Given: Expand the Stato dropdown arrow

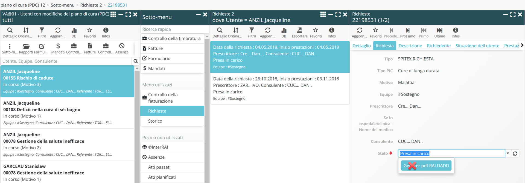Looking at the screenshot, I should [x=508, y=154].
